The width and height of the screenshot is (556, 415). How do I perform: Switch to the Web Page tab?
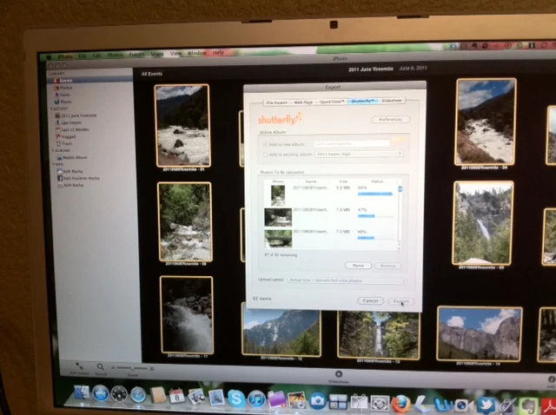click(303, 102)
